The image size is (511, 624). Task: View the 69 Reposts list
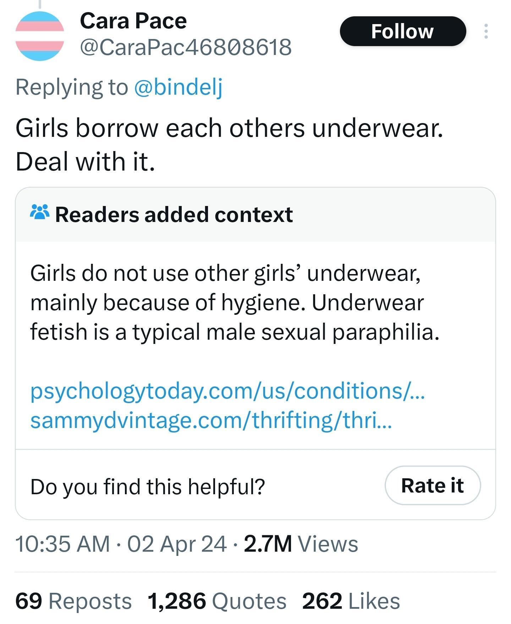pyautogui.click(x=73, y=601)
